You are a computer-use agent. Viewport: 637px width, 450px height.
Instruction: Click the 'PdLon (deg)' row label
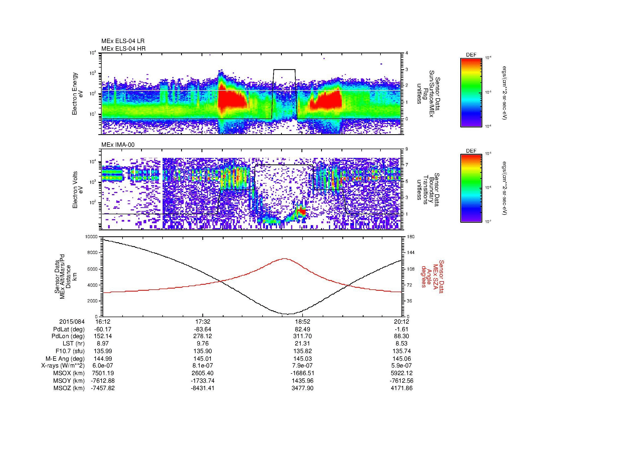(68, 336)
